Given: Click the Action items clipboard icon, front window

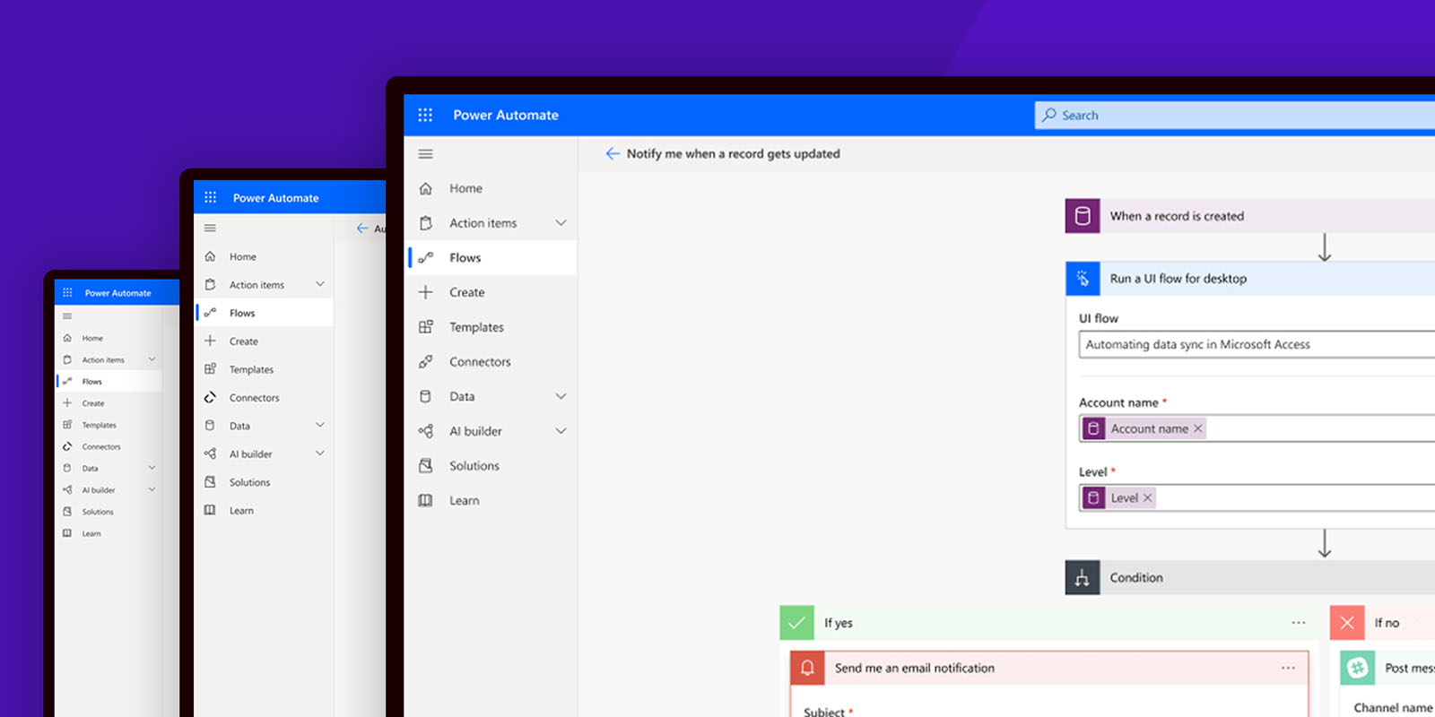Looking at the screenshot, I should pos(426,223).
